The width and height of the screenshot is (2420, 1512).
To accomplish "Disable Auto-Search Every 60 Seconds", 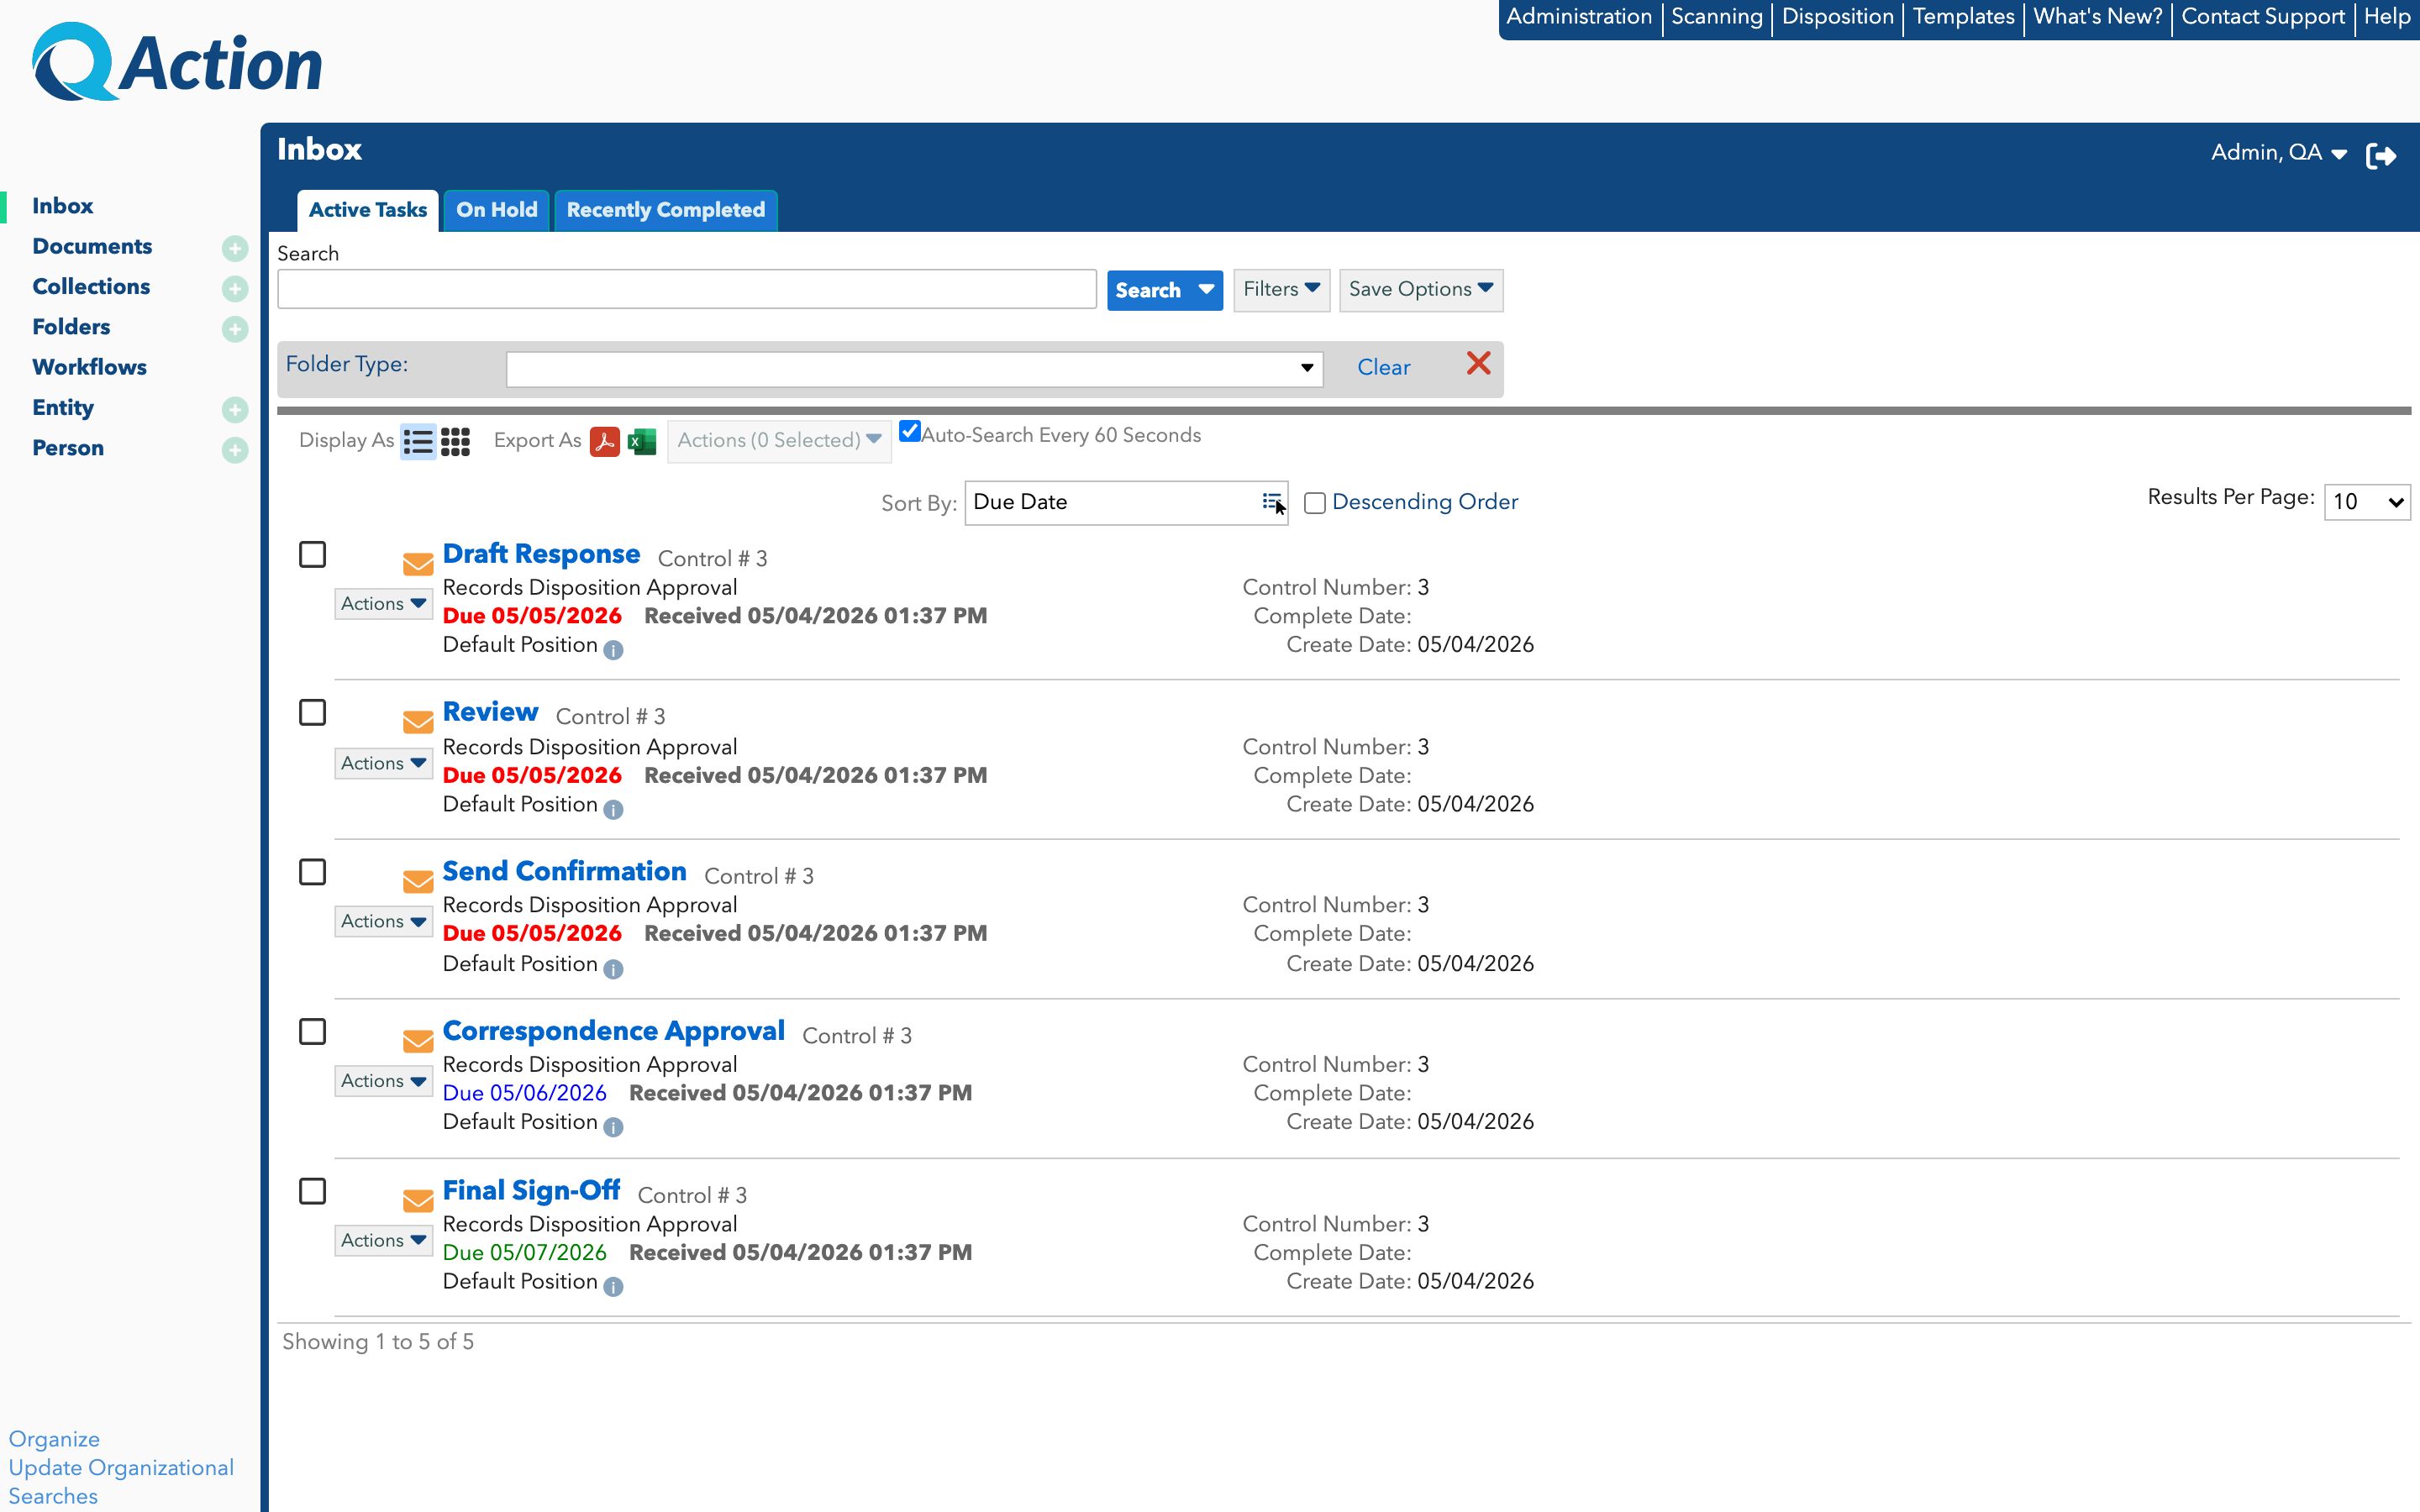I will click(x=910, y=431).
